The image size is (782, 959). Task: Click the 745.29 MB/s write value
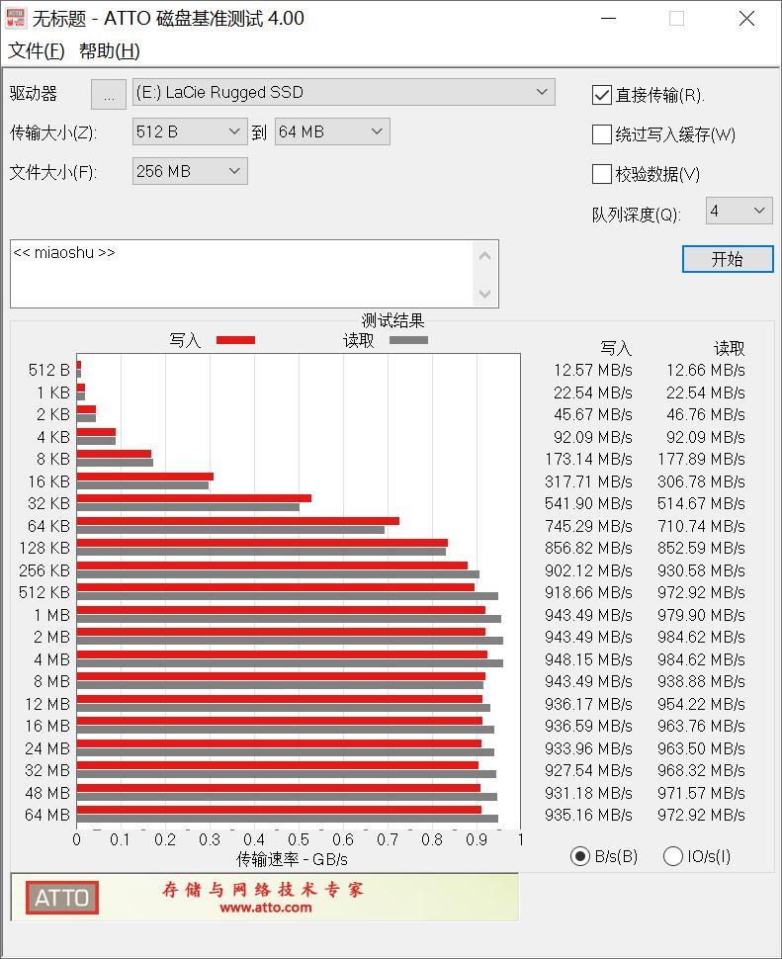(588, 526)
